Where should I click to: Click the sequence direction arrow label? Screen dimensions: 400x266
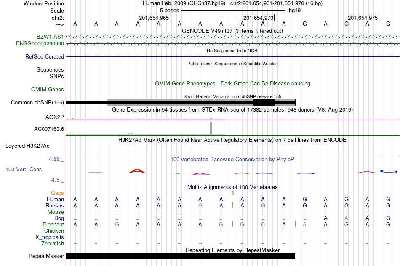pyautogui.click(x=59, y=24)
